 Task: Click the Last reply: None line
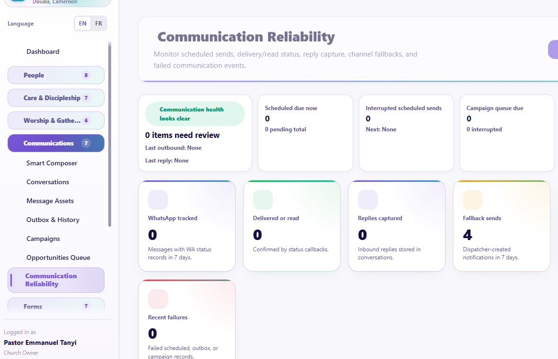tap(167, 161)
